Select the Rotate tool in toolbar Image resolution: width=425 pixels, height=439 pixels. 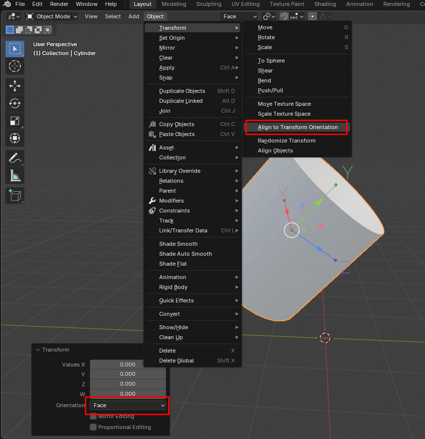(15, 103)
